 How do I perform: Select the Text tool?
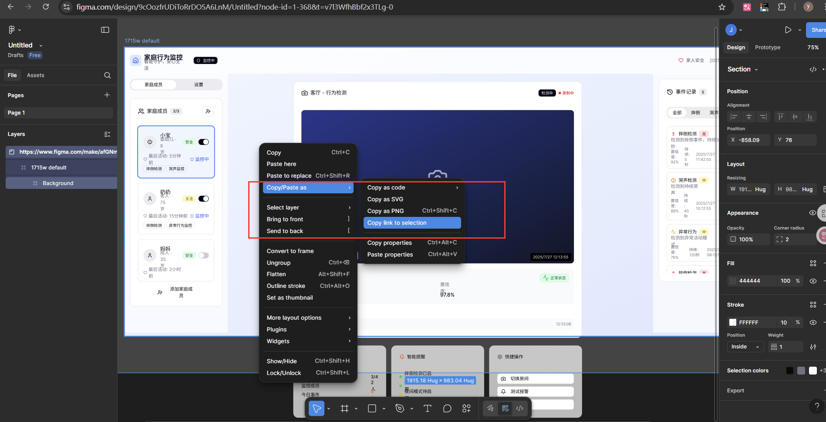427,408
